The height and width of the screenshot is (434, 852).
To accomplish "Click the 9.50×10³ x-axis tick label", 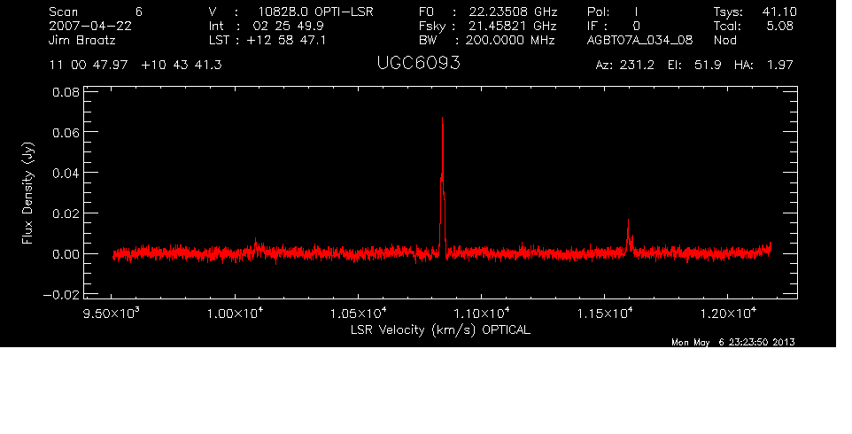I will click(x=112, y=314).
